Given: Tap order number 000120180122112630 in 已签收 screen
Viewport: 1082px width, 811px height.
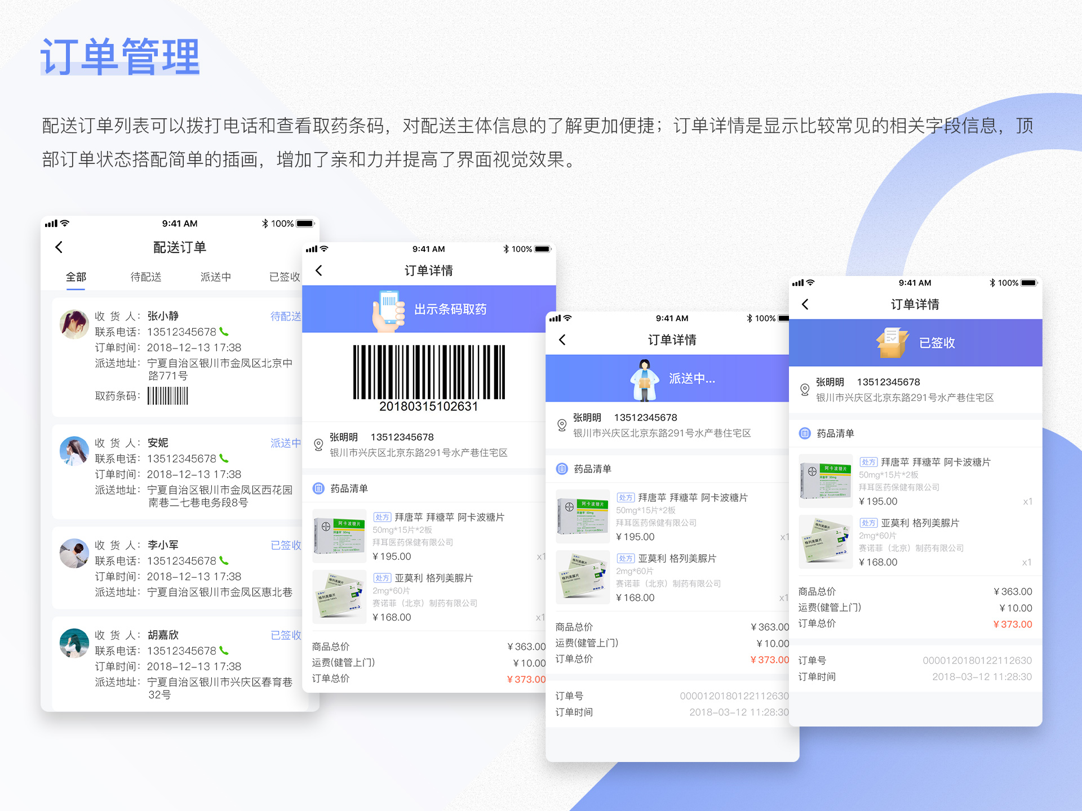Looking at the screenshot, I should [977, 660].
